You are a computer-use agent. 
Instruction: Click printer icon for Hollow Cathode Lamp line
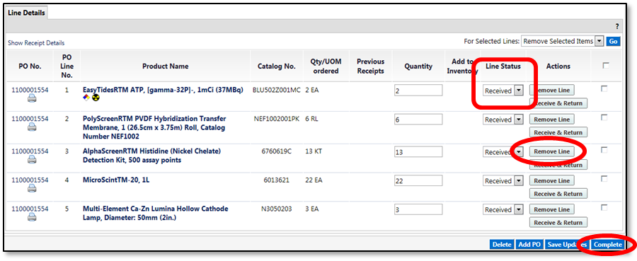click(32, 217)
